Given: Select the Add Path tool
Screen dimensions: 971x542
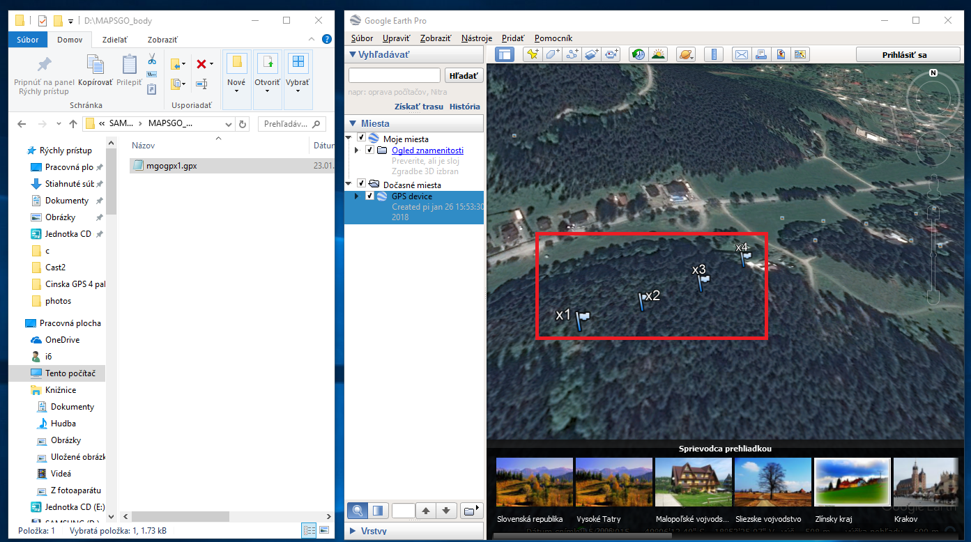Looking at the screenshot, I should pyautogui.click(x=572, y=54).
